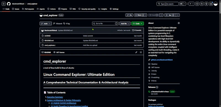This screenshot has width=221, height=107.
Task: View the 1 Tag link
Action: (x=67, y=24)
